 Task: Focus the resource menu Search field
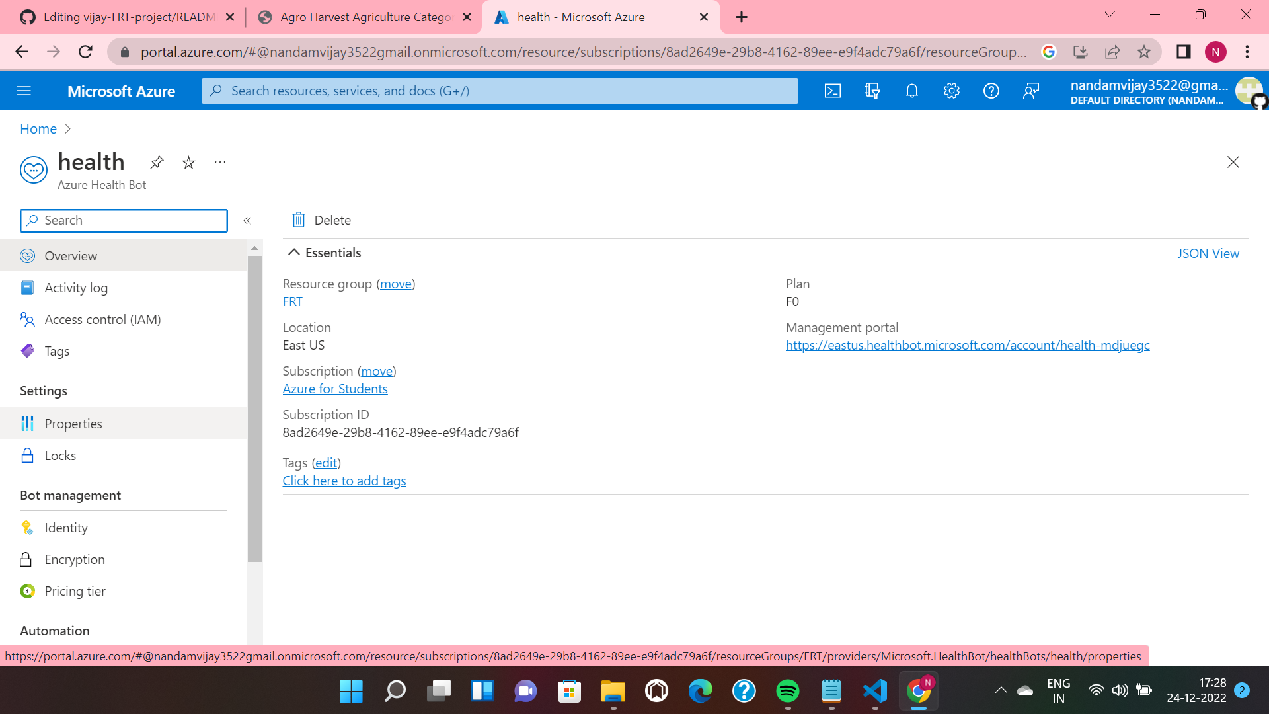coord(124,221)
